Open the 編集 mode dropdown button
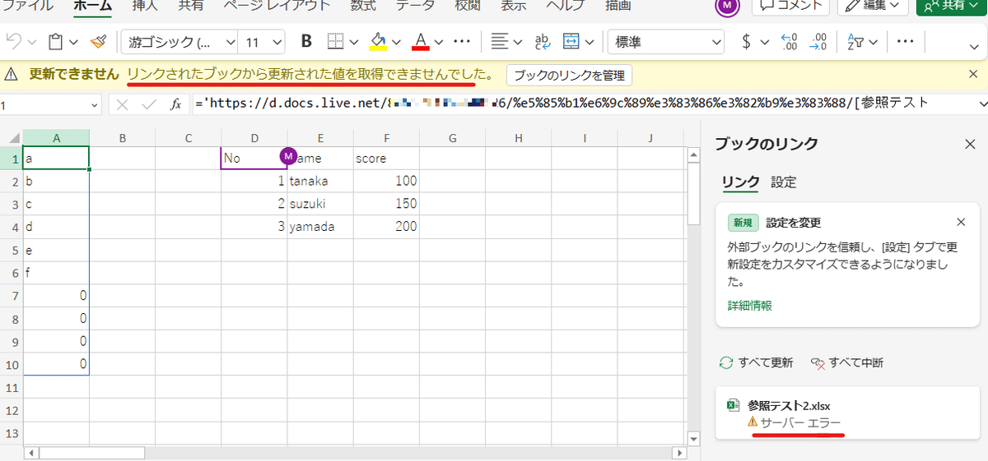 [x=874, y=6]
